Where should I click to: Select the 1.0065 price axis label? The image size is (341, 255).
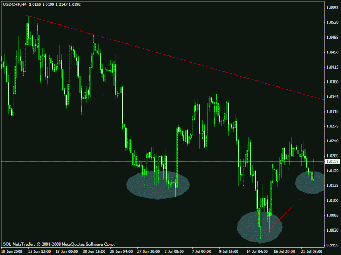pyautogui.click(x=333, y=215)
